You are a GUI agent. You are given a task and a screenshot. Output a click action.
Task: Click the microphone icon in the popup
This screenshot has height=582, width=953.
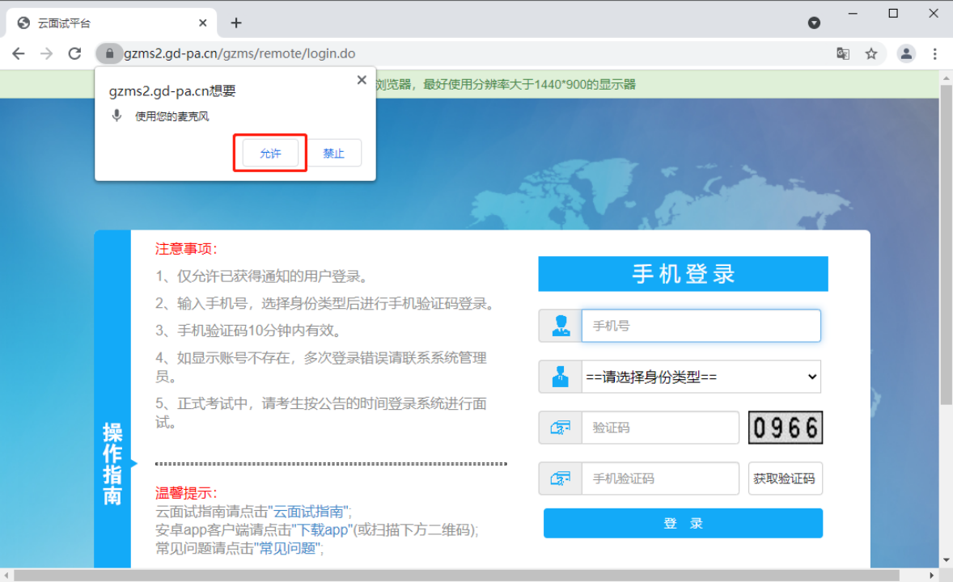coord(116,116)
